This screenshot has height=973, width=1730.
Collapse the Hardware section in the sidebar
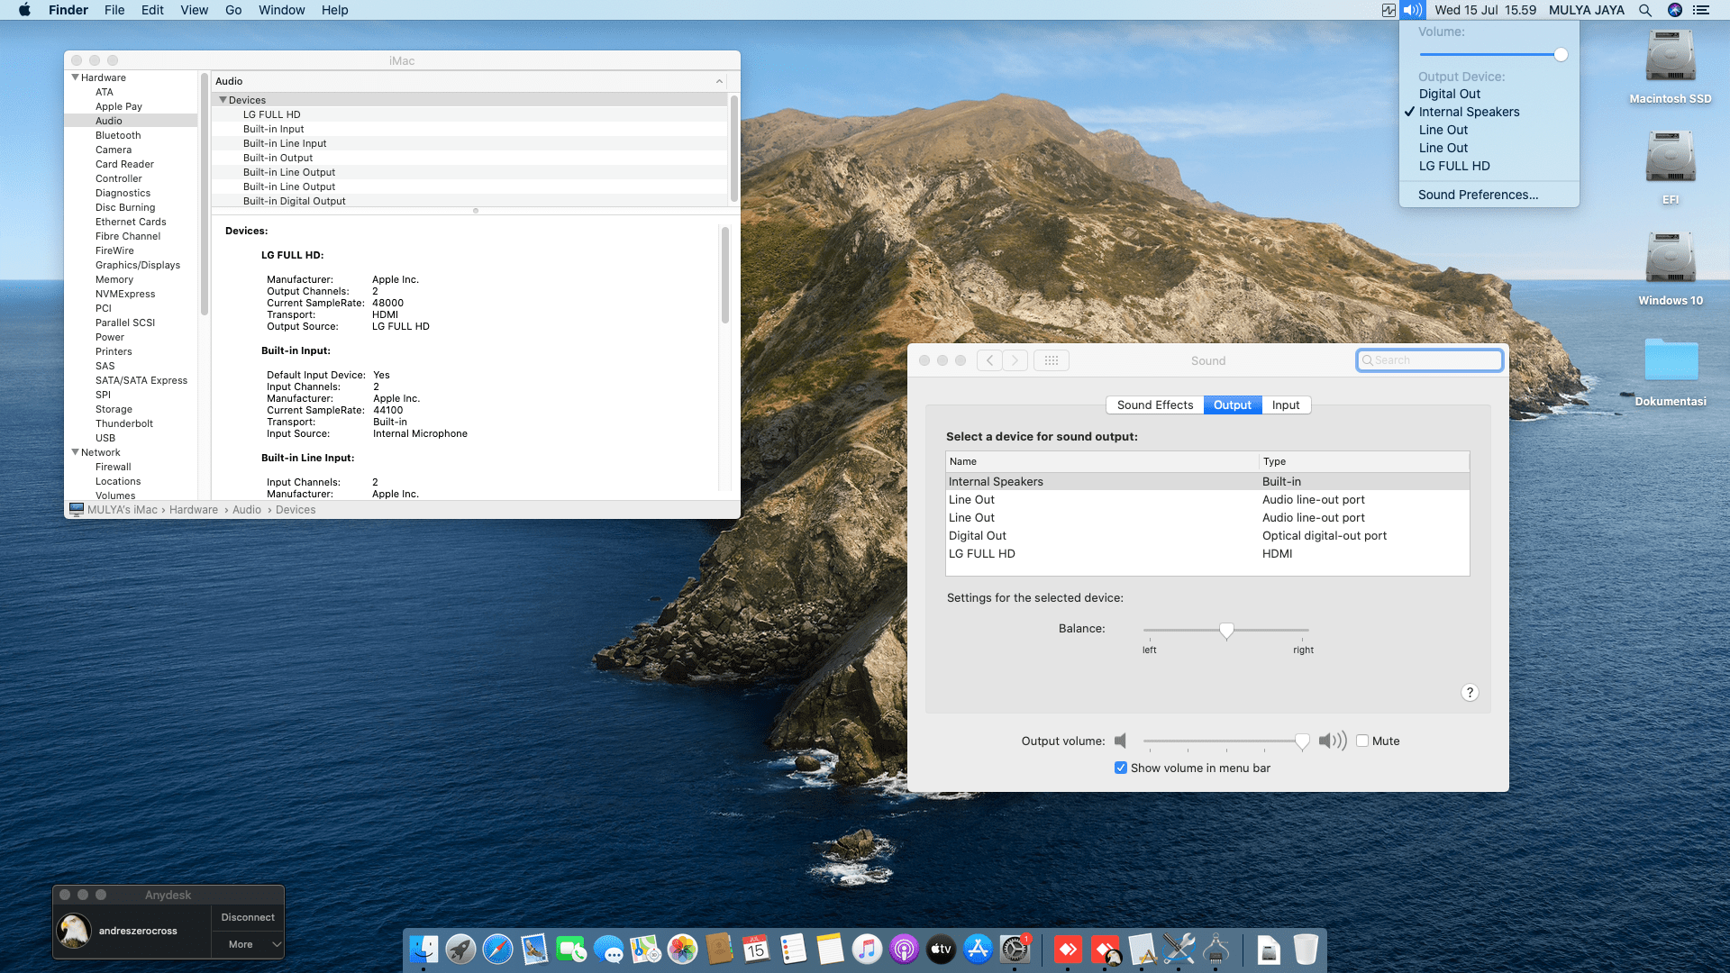pos(76,77)
